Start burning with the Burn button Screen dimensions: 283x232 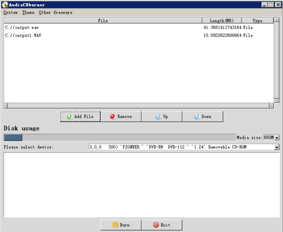(121, 225)
